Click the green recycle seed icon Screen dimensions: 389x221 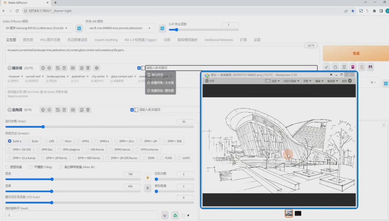coord(175,215)
